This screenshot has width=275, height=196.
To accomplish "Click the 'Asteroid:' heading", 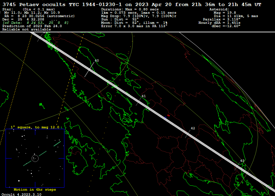I will coord(219,9).
